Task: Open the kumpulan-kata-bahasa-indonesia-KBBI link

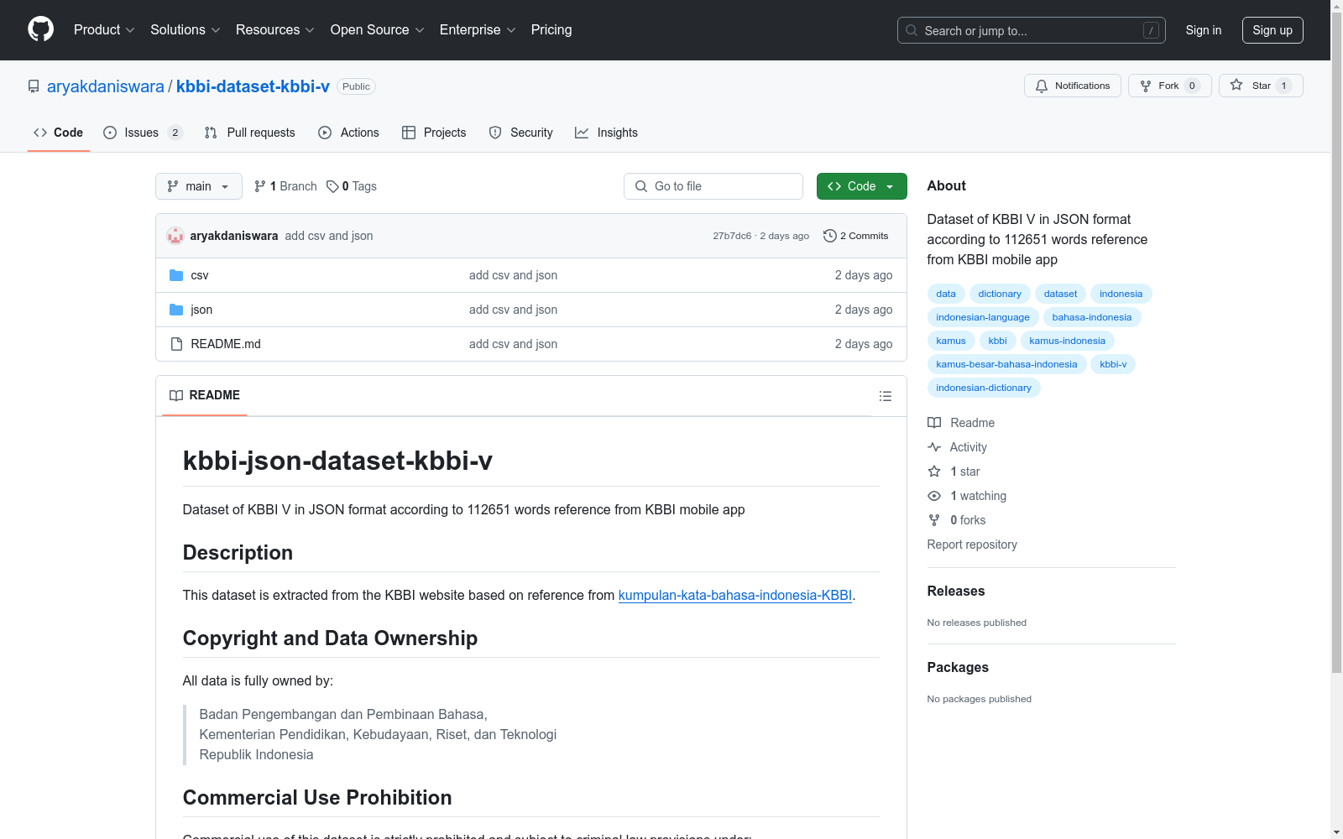Action: tap(735, 595)
